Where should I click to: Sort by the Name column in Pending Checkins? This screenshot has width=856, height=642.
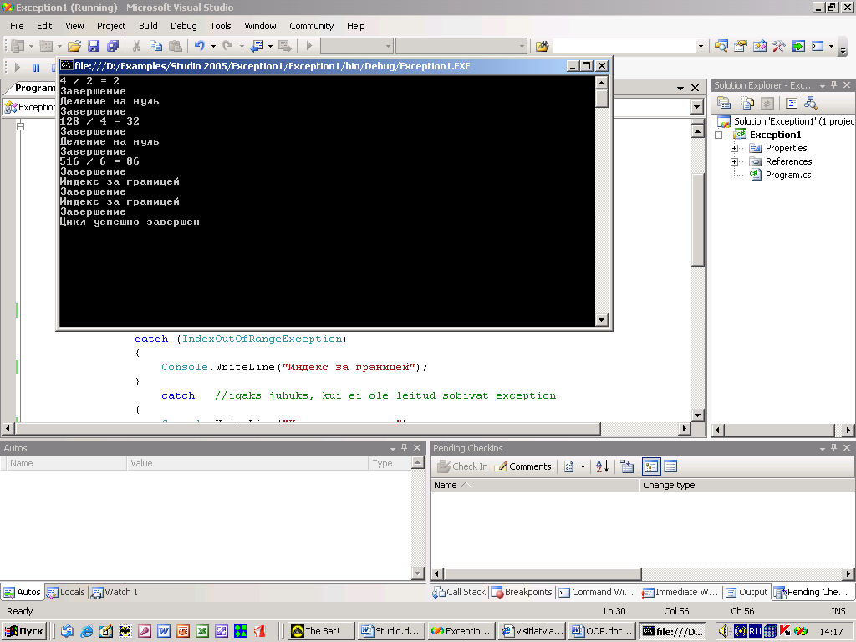click(534, 485)
